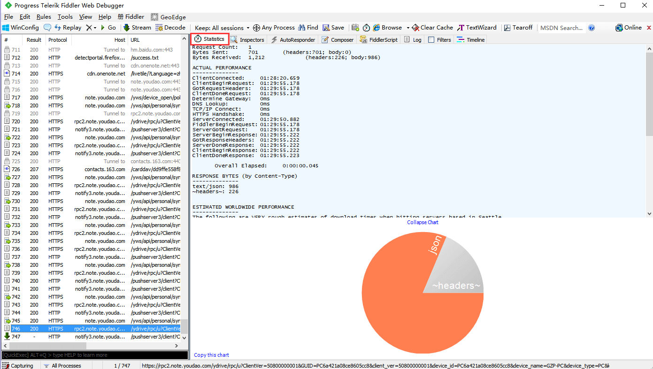Image resolution: width=653 pixels, height=369 pixels.
Task: Open the Tools menu
Action: point(65,17)
